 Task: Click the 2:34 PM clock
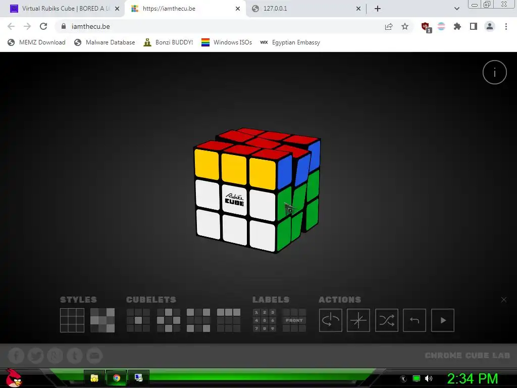click(x=473, y=378)
